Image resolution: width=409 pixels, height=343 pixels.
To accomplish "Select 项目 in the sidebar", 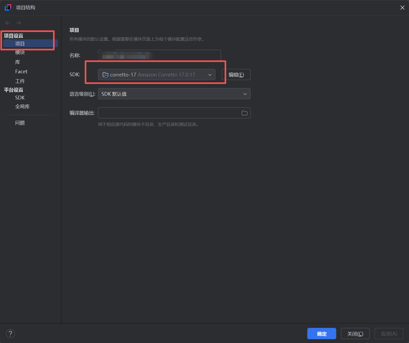I will tap(30, 43).
